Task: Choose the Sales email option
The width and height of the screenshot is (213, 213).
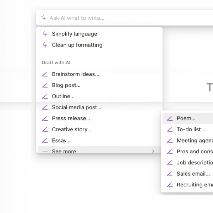Action: [193, 174]
